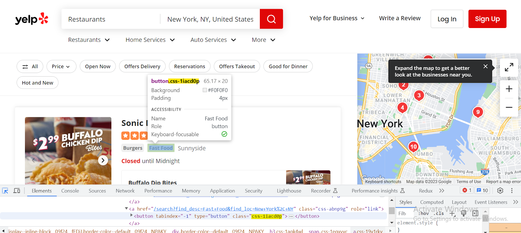Open the Price filter dropdown
Image resolution: width=521 pixels, height=233 pixels.
point(61,66)
